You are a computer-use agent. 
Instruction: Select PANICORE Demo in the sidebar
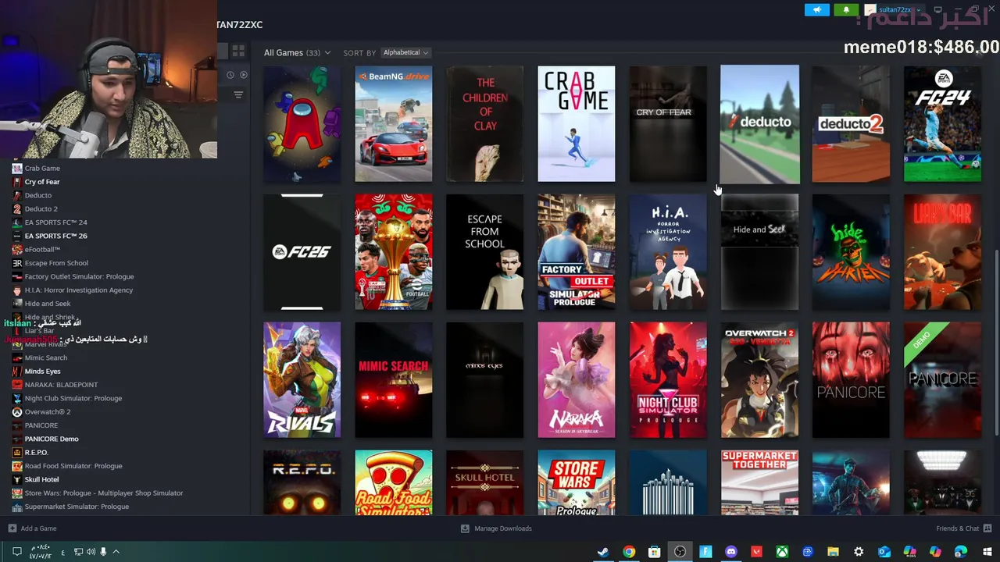[52, 439]
